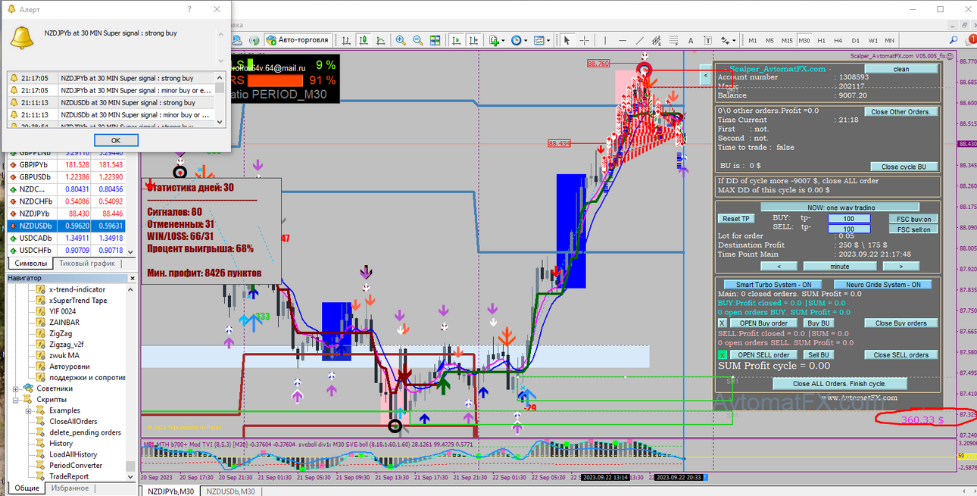Screen dimensions: 977x496
Task: Click Close ALL Orders. Finish cycle.
Action: click(x=839, y=383)
